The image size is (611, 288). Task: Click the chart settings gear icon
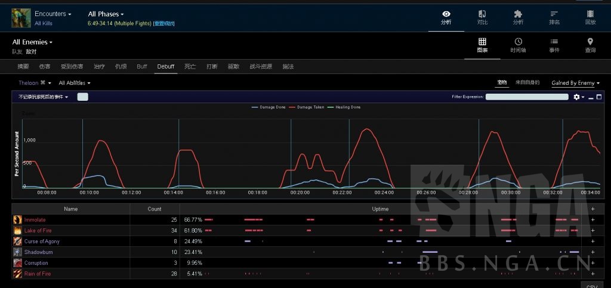pos(576,97)
